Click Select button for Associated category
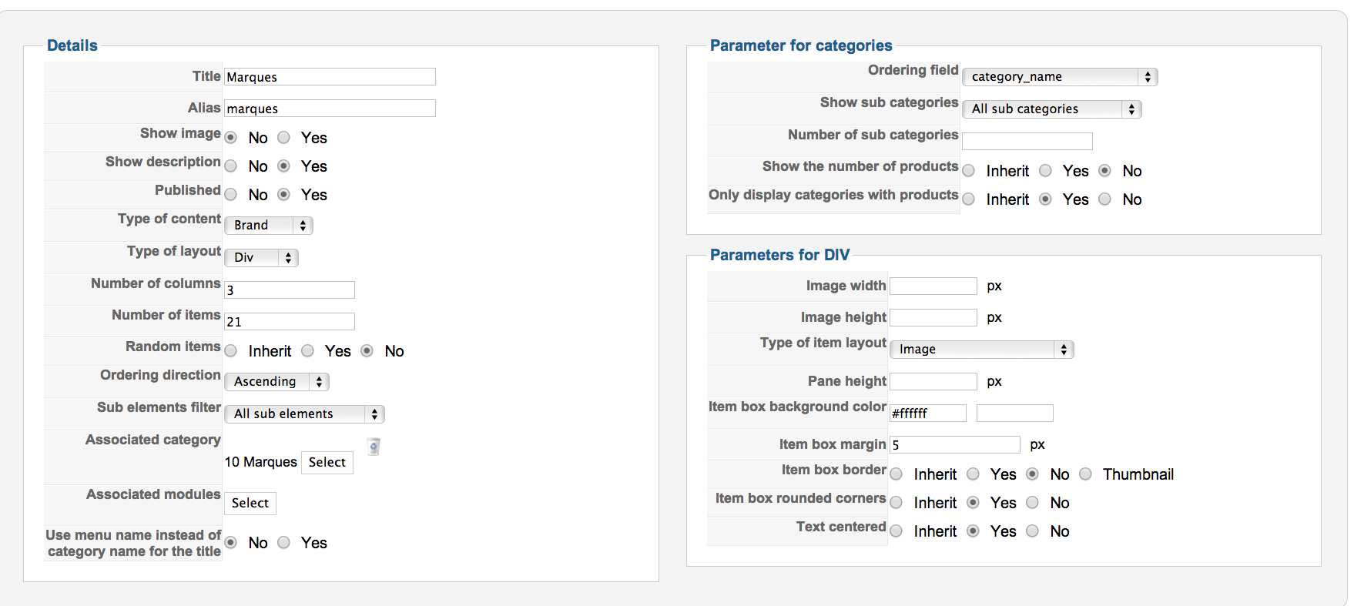 [327, 462]
